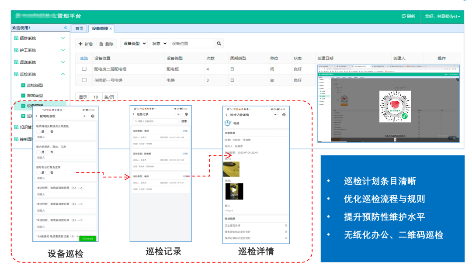Click the 巡检系统 grid icon in the sidebar
The image size is (472, 265).
tap(16, 74)
